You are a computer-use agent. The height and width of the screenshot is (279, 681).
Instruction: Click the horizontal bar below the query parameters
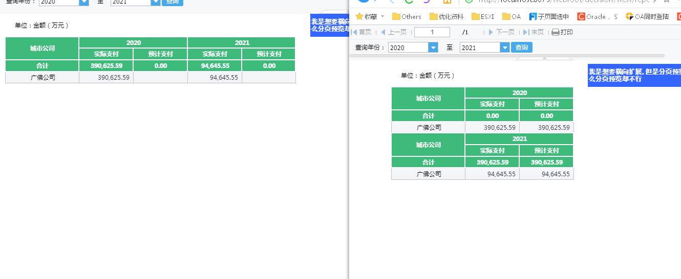[x=506, y=55]
